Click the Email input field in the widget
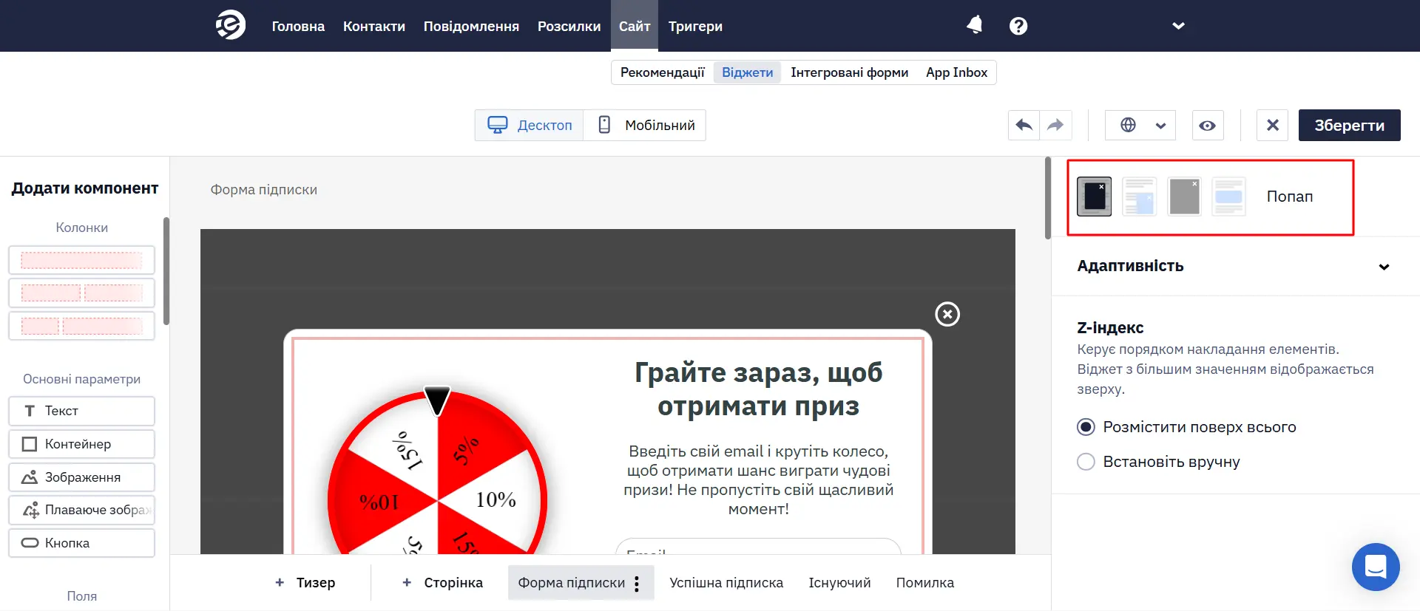The image size is (1420, 611). (758, 547)
